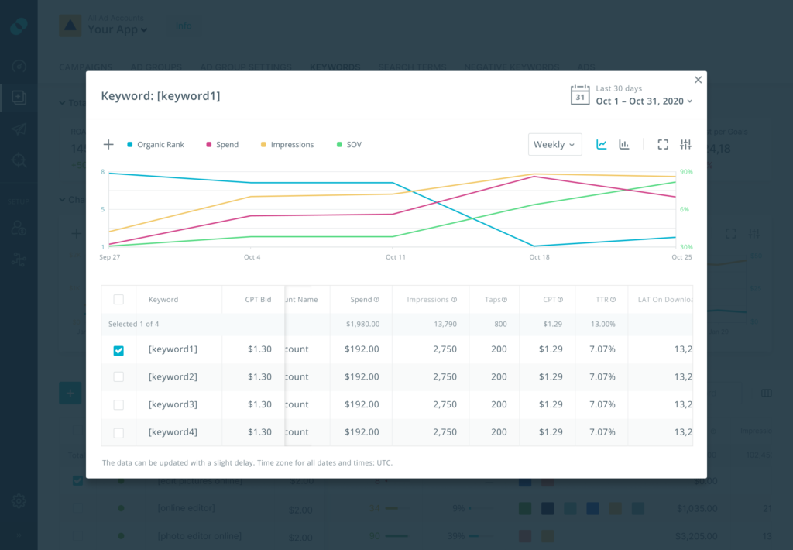Expand the Your App account selector
This screenshot has height=550, width=793.
click(115, 30)
